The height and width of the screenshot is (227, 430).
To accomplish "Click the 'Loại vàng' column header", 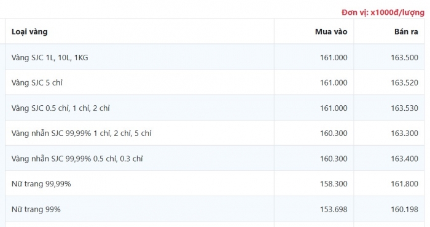I will click(29, 32).
